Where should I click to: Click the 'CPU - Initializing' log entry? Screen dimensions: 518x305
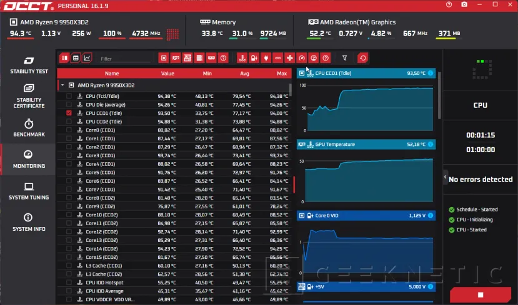(474, 220)
